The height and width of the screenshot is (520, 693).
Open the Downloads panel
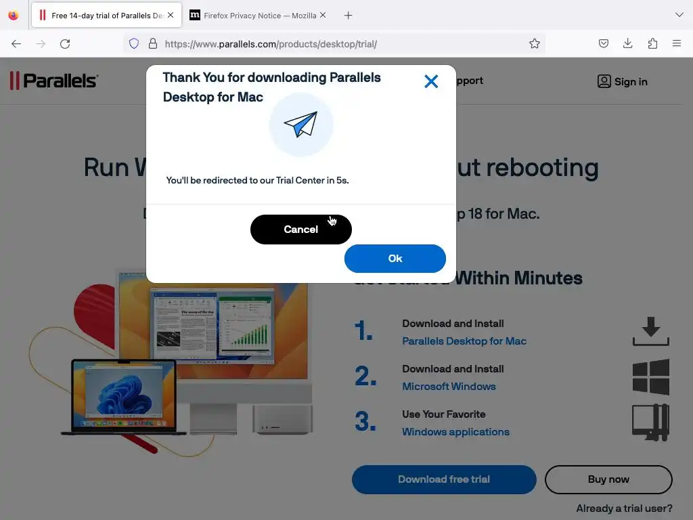pos(627,43)
